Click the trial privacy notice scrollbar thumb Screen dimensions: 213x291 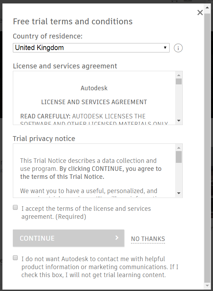(179, 157)
